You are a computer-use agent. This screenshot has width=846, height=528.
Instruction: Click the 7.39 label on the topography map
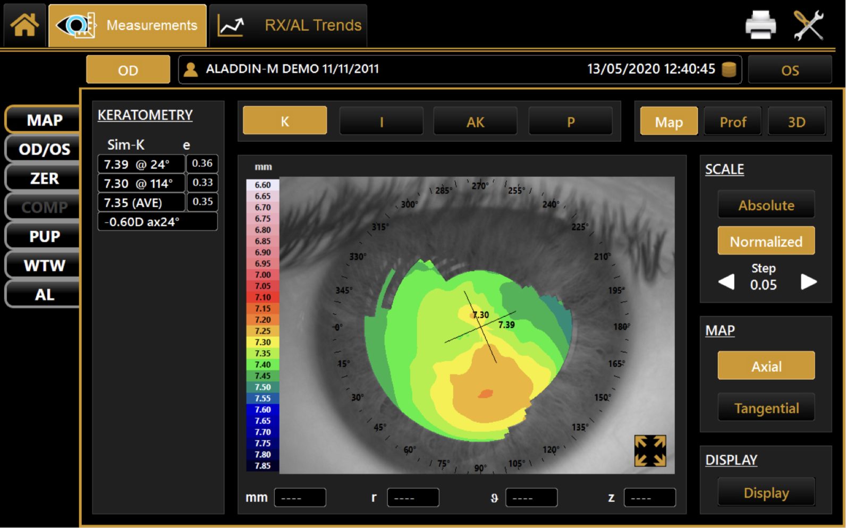point(506,325)
